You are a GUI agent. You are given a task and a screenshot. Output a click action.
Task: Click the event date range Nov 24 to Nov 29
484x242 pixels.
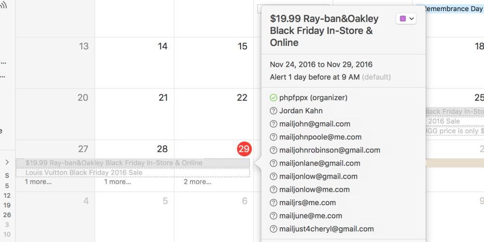[321, 64]
